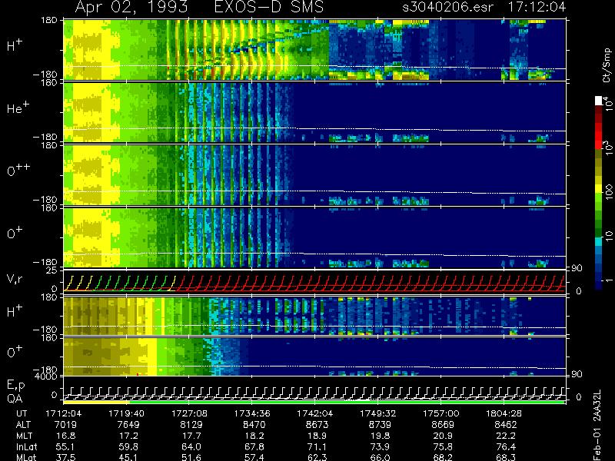This screenshot has height=461, width=615.
Task: Click the InLat value '75.8'
Action: point(443,446)
